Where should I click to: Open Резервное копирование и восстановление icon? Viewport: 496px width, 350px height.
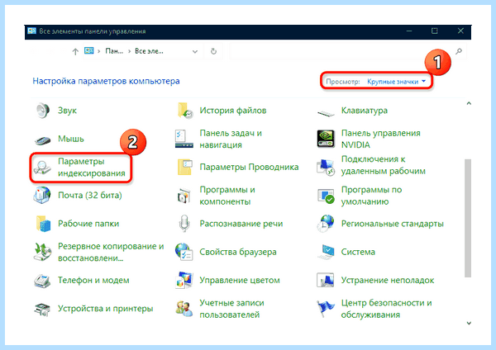click(42, 252)
